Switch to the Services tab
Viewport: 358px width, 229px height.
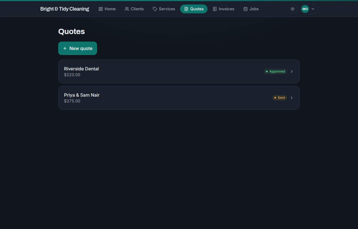[164, 9]
